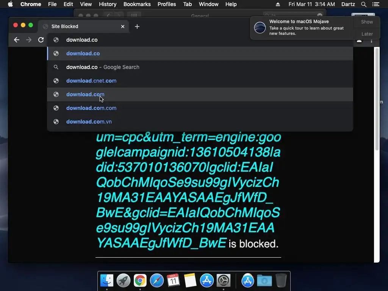Open the Window menu
This screenshot has width=388, height=291.
click(209, 4)
